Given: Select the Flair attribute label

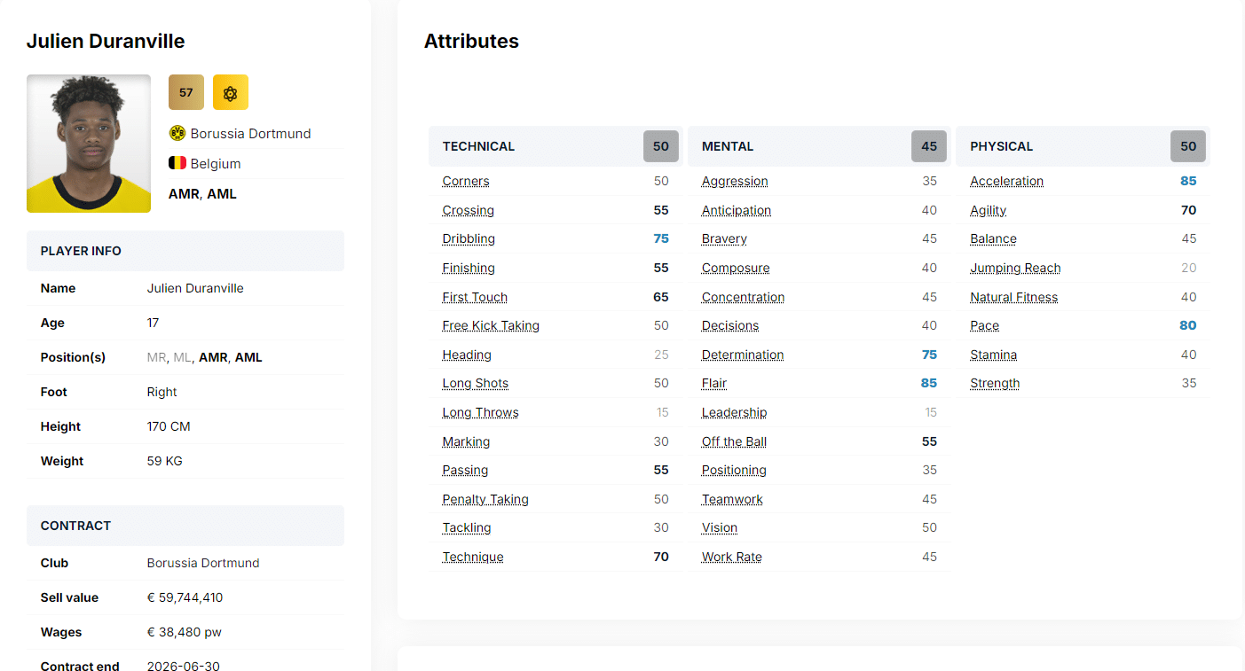Looking at the screenshot, I should (714, 384).
